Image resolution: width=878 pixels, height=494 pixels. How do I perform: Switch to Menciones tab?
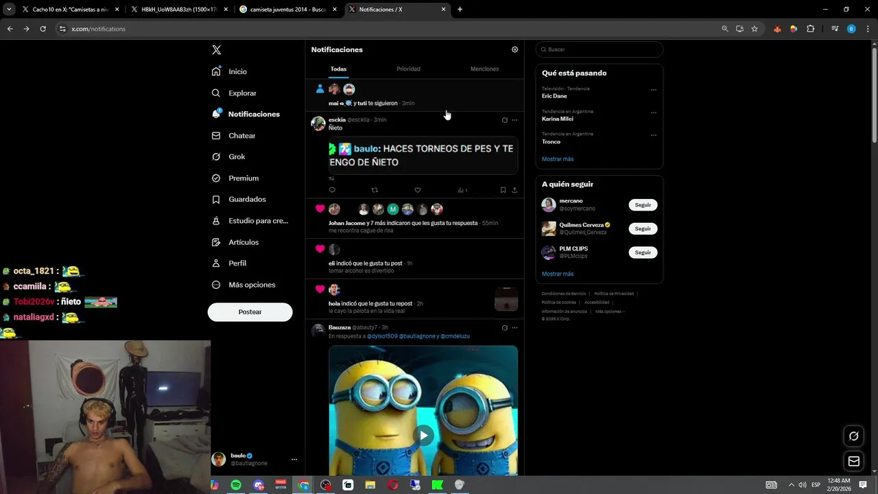point(484,69)
